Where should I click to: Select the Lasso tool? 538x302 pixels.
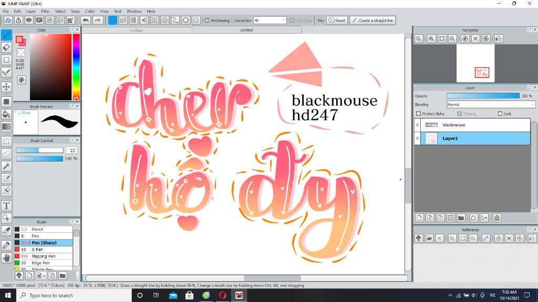tap(6, 154)
